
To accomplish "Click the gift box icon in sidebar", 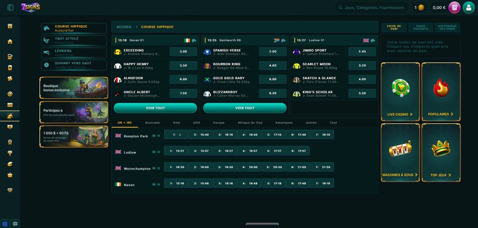I will point(10,26).
